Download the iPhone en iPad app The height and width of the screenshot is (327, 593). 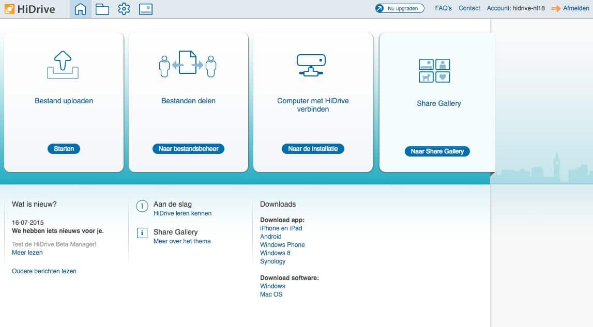tap(281, 228)
